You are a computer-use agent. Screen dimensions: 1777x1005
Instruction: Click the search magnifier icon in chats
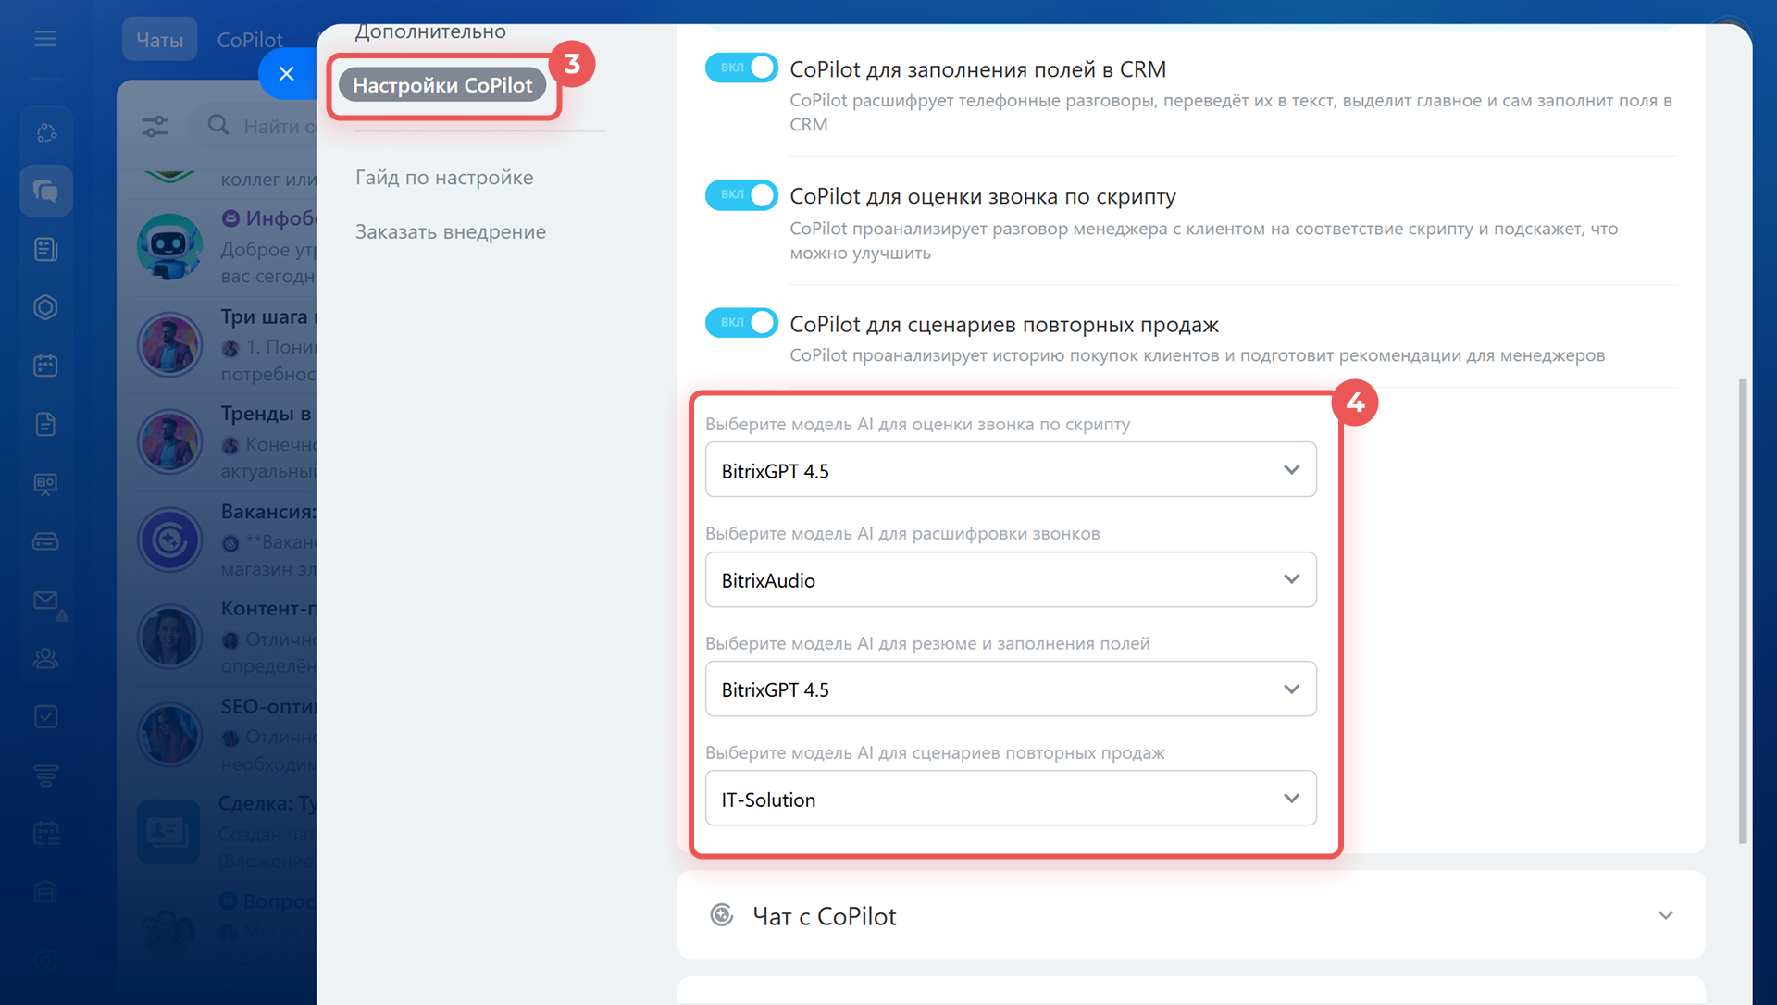coord(218,125)
